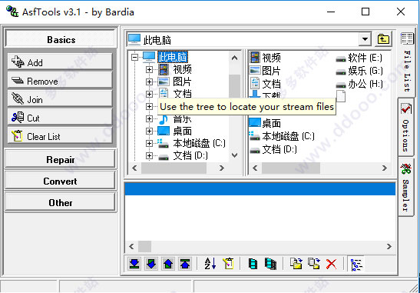The height and width of the screenshot is (293, 420).
Task: Sort the list with the A-Z icon
Action: point(210,264)
